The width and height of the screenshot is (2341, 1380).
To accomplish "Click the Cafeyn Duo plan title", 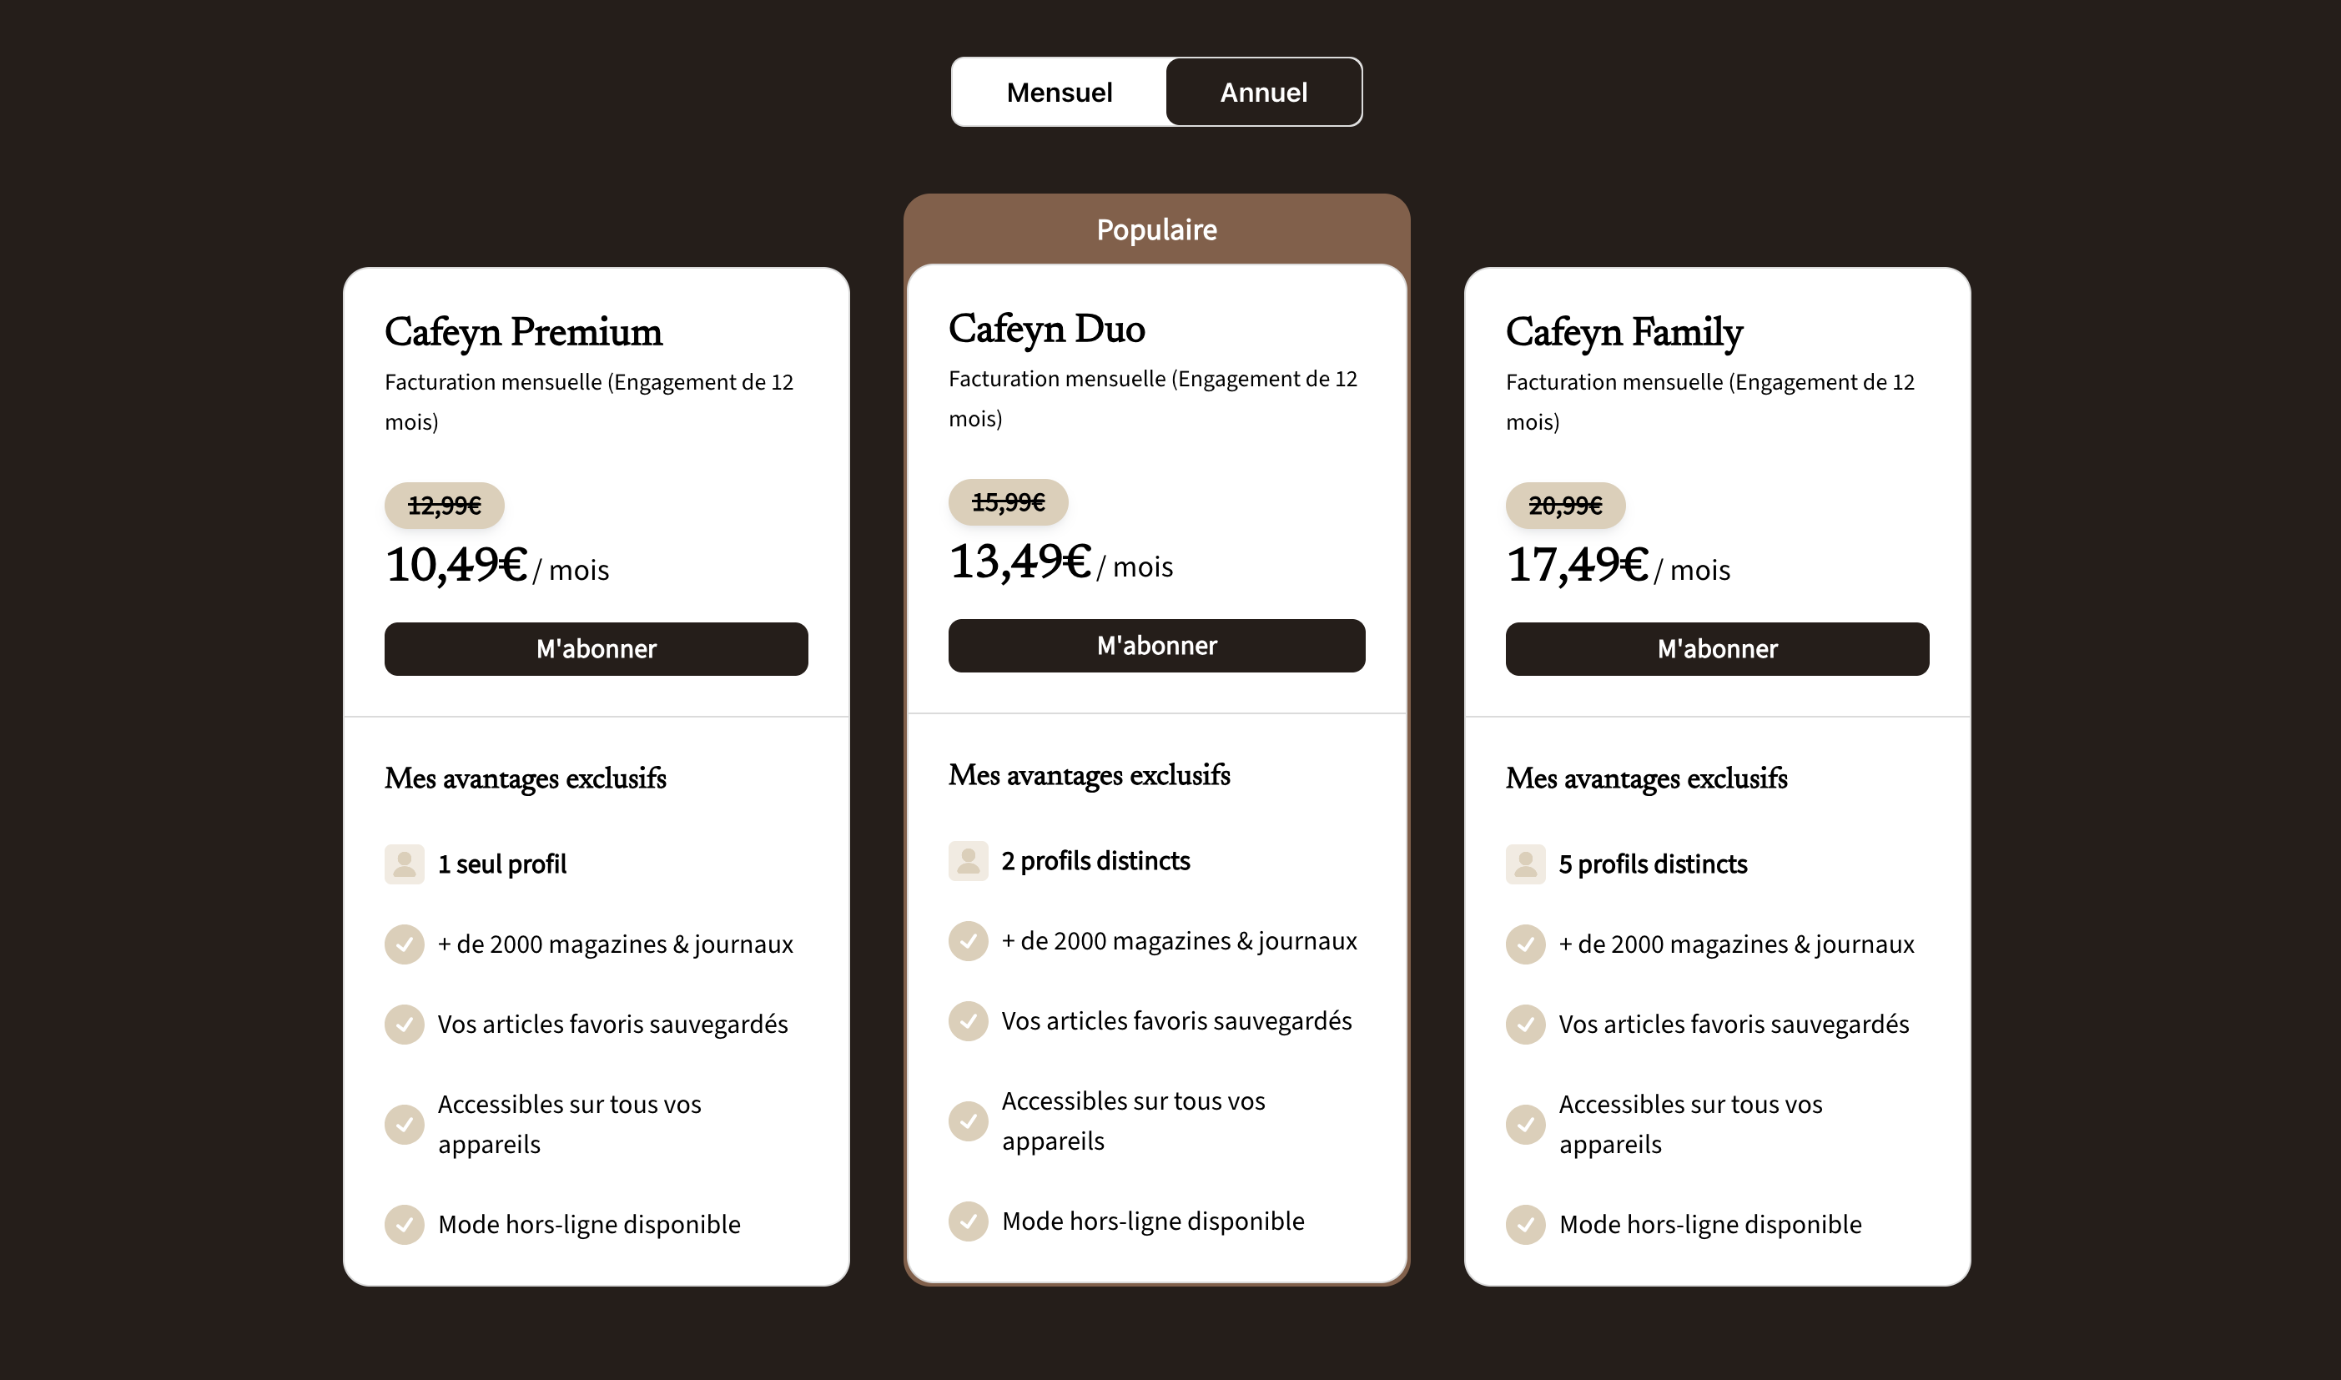I will click(x=1046, y=330).
